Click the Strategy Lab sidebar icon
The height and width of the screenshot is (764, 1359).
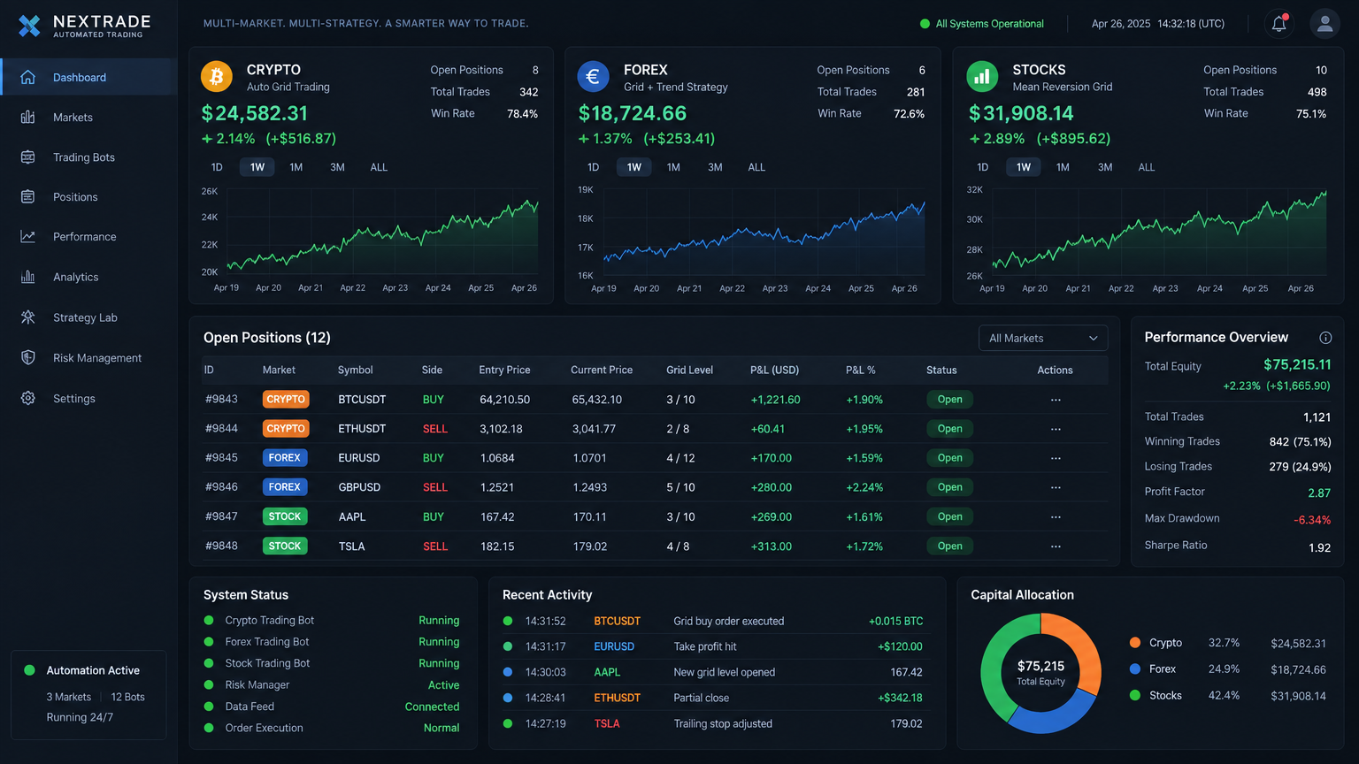click(28, 317)
